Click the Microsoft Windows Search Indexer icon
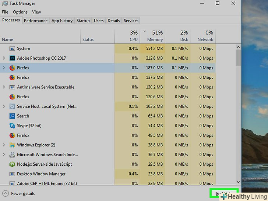 (12, 155)
